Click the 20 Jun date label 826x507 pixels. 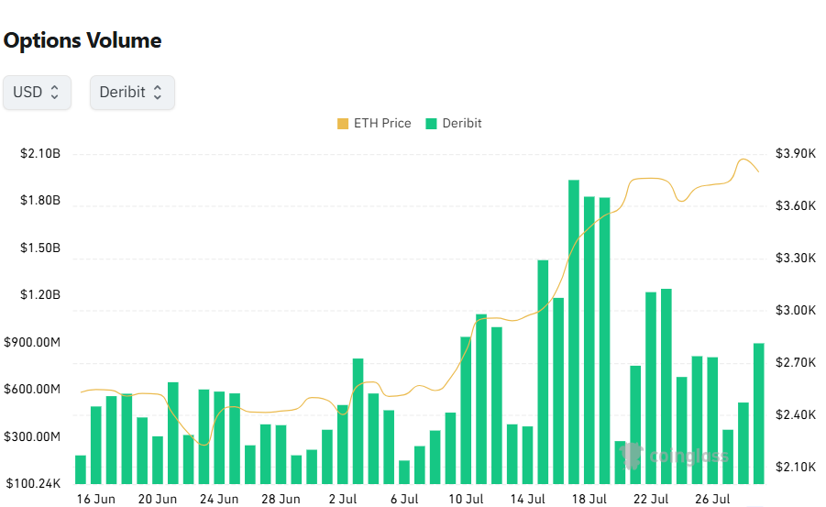pyautogui.click(x=158, y=499)
